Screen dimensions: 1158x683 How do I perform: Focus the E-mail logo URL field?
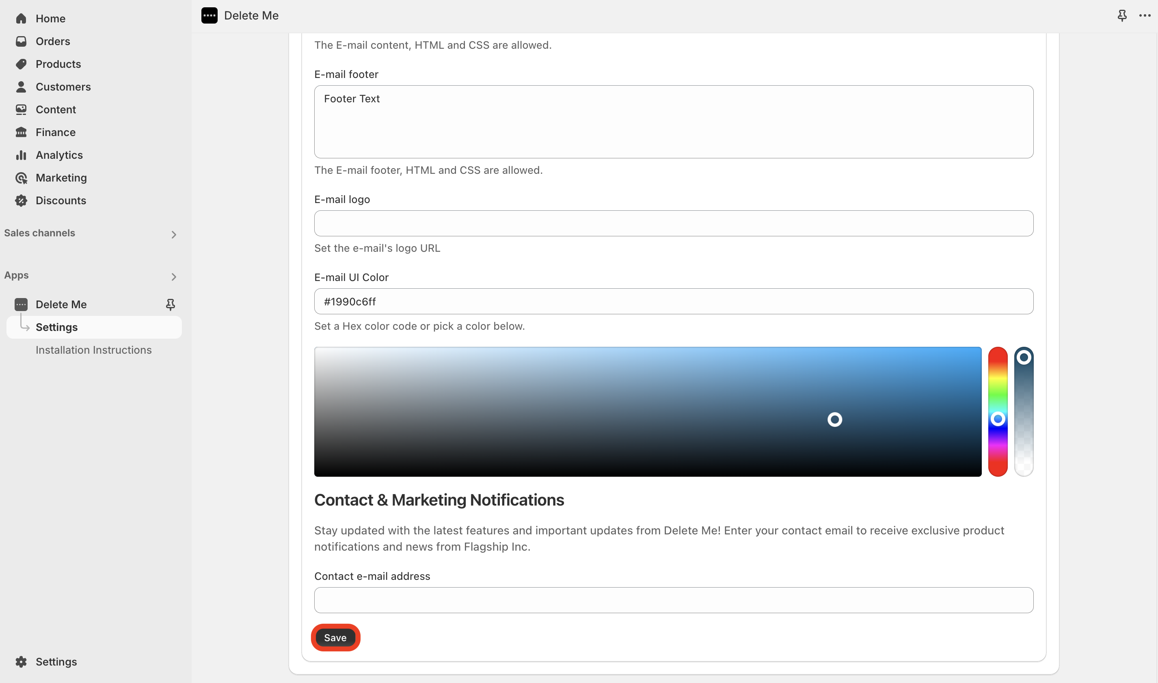point(674,224)
